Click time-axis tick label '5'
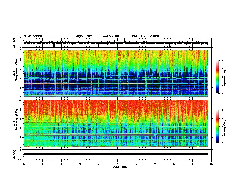This screenshot has height=184, width=238. coord(117,164)
